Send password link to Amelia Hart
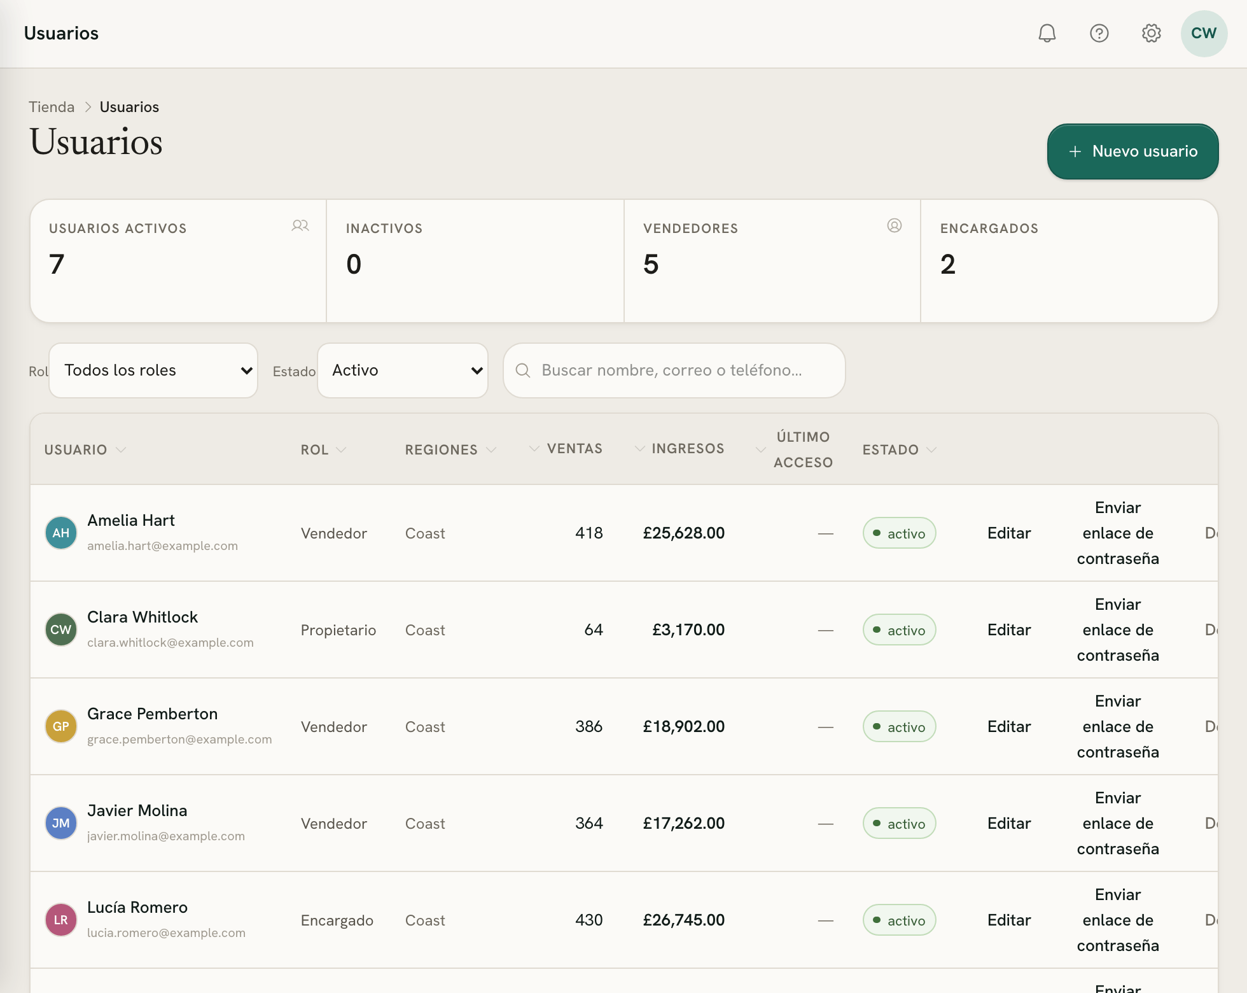 tap(1118, 533)
